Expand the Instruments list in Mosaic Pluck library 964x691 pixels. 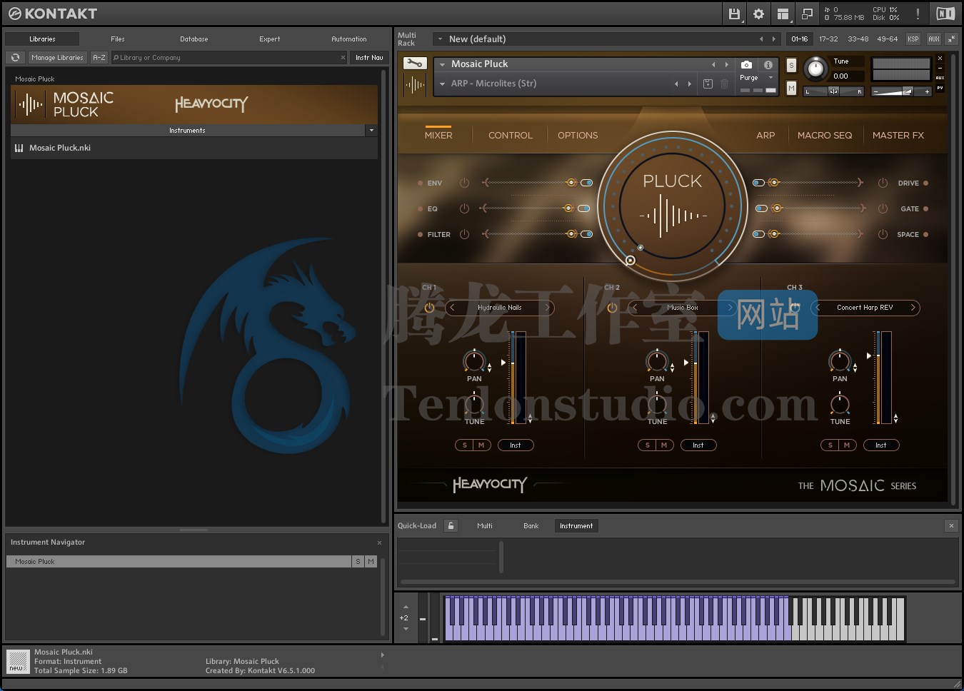[x=371, y=130]
